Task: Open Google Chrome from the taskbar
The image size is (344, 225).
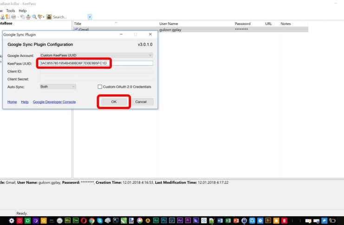Action: [x=92, y=221]
